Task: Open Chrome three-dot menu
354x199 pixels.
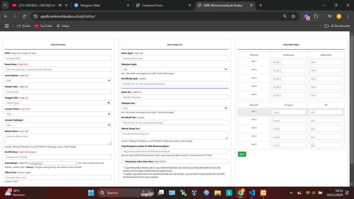Action: [x=348, y=16]
